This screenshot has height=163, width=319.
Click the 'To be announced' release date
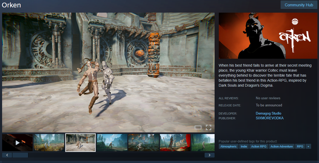coord(269,105)
